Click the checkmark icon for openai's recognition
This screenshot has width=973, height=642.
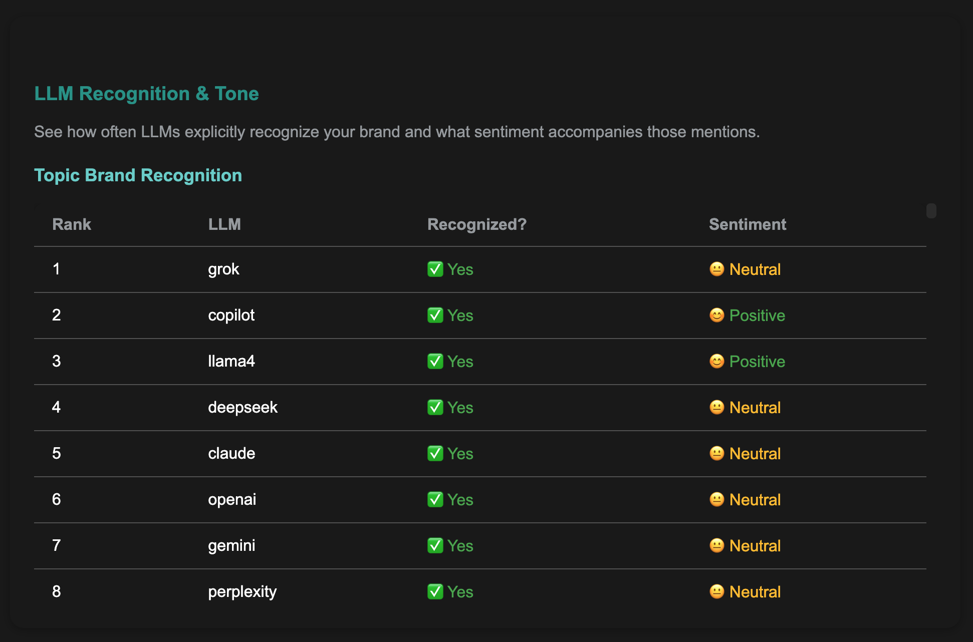point(436,499)
